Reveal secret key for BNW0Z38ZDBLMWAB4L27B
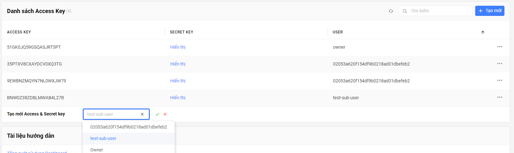The width and height of the screenshot is (514, 153). [178, 98]
